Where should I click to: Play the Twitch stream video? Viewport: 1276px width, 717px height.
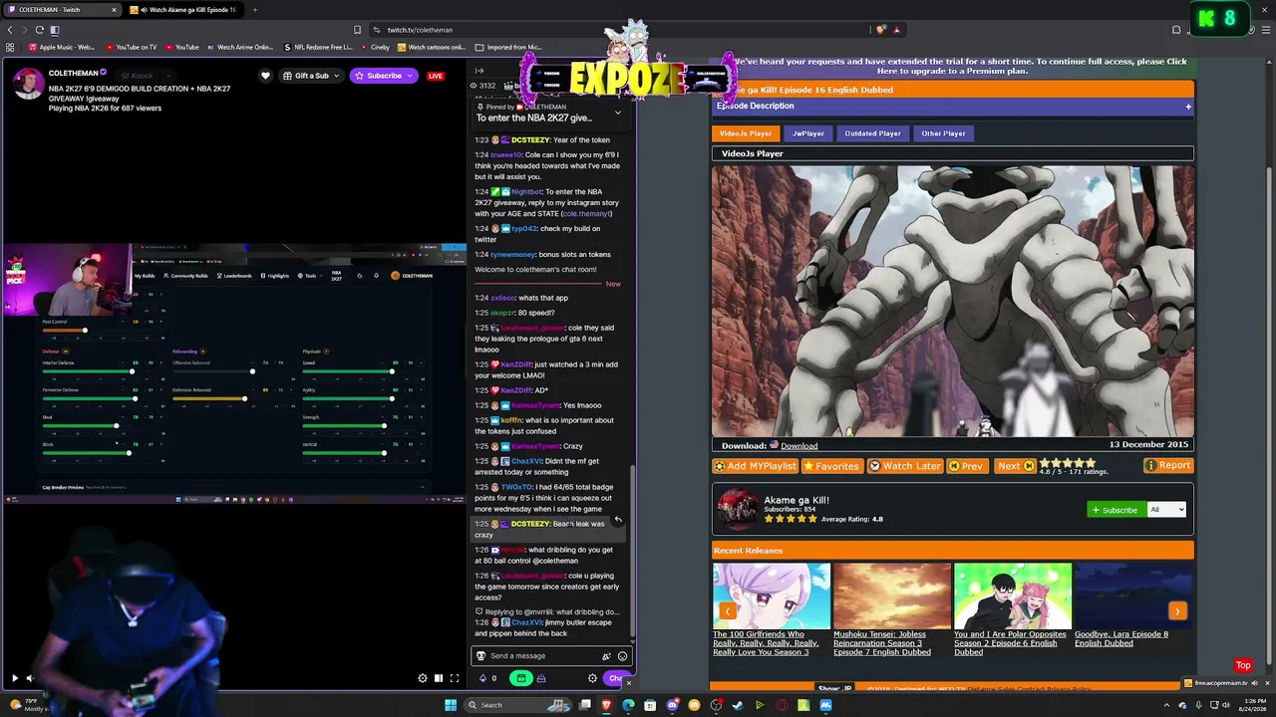(14, 678)
